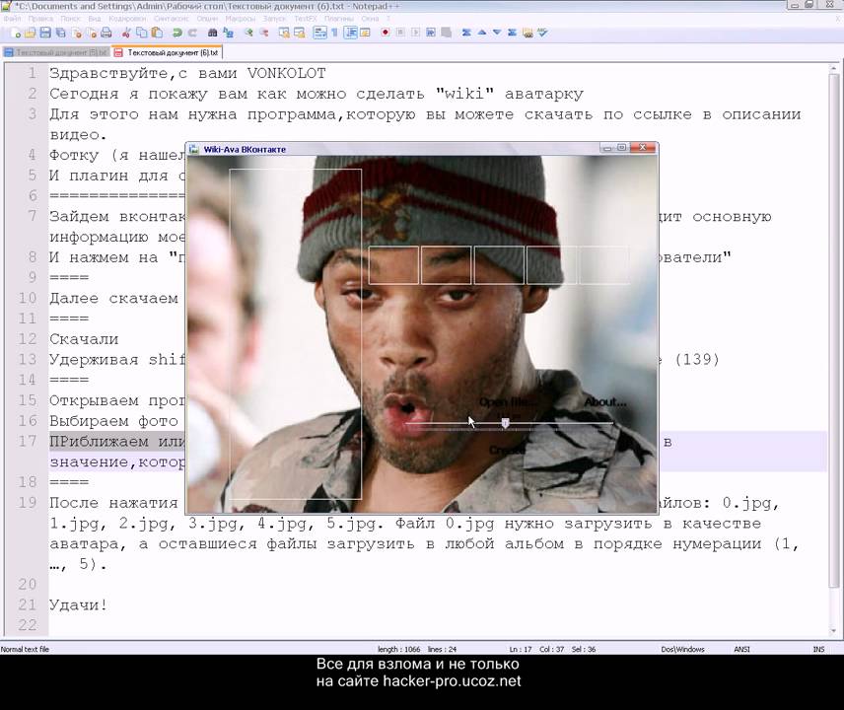Viewport: 844px width, 710px height.
Task: Click the Save Recorded Macro icon
Action: (x=446, y=33)
